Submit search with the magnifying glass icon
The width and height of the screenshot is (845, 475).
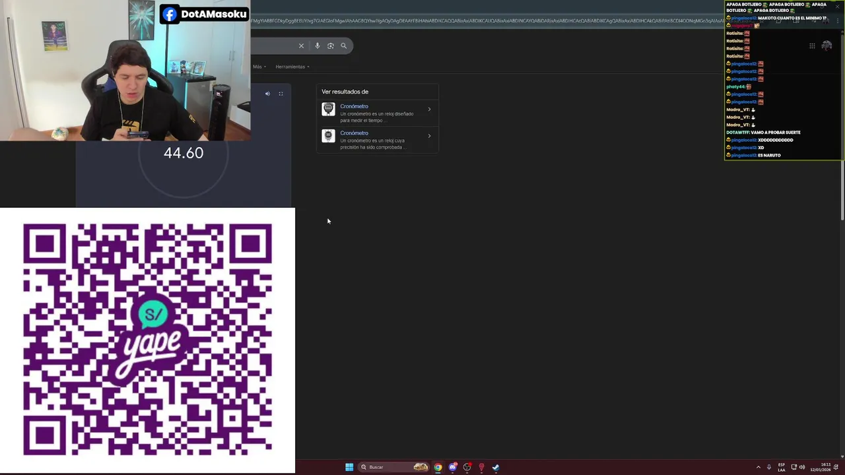pos(344,46)
